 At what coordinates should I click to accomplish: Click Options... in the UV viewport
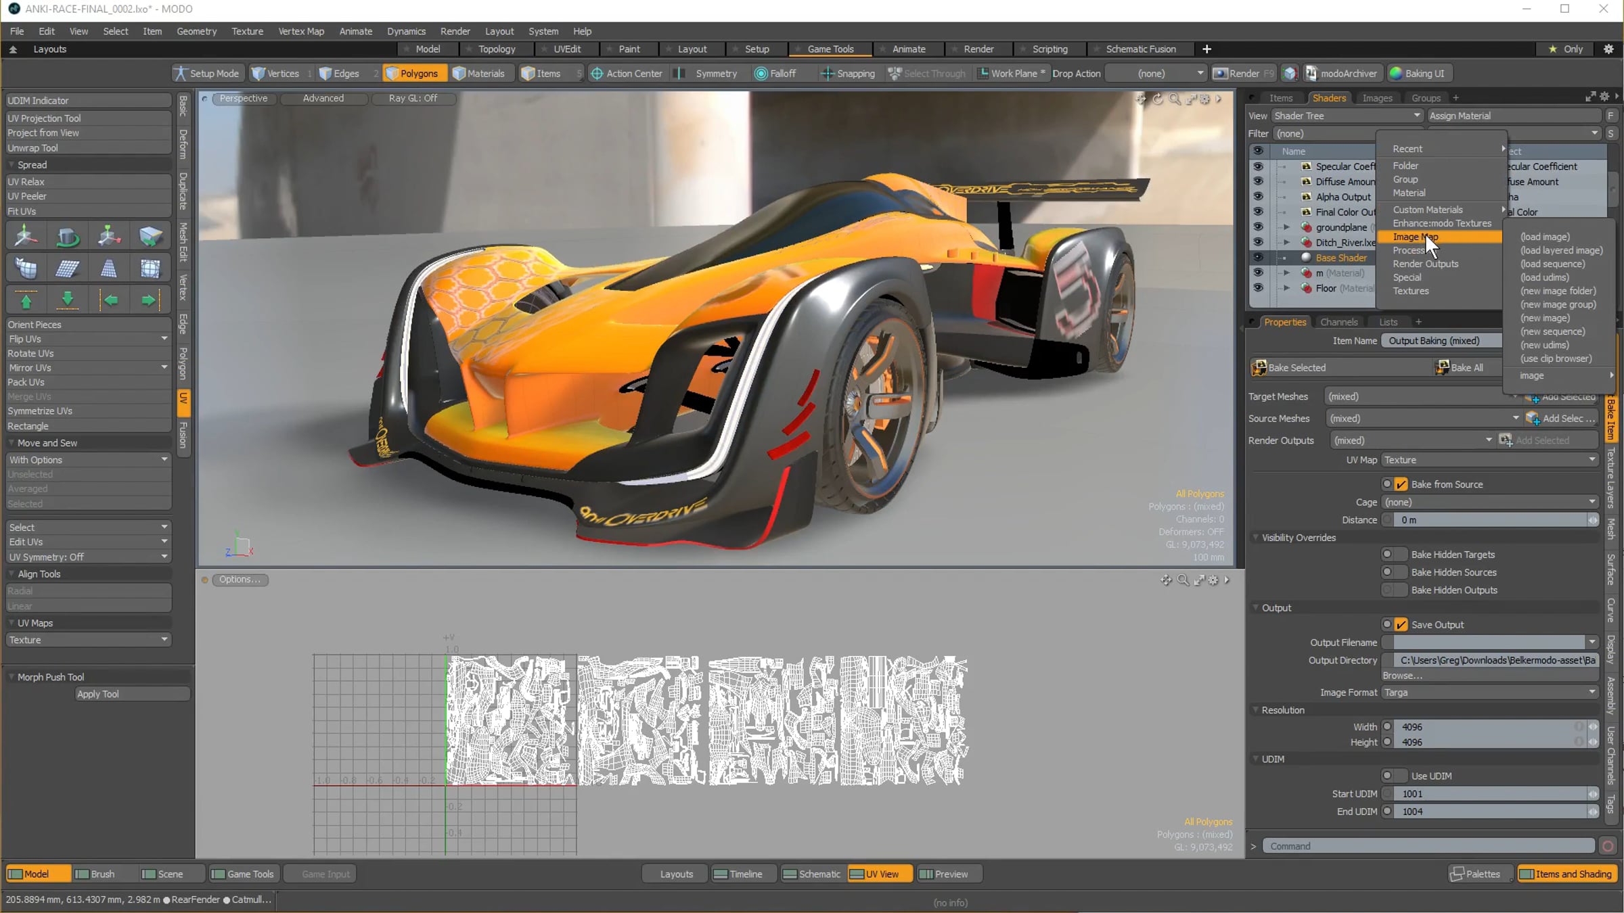240,580
